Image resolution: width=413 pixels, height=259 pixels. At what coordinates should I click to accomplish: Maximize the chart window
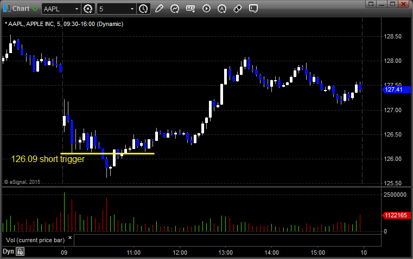(392, 4)
